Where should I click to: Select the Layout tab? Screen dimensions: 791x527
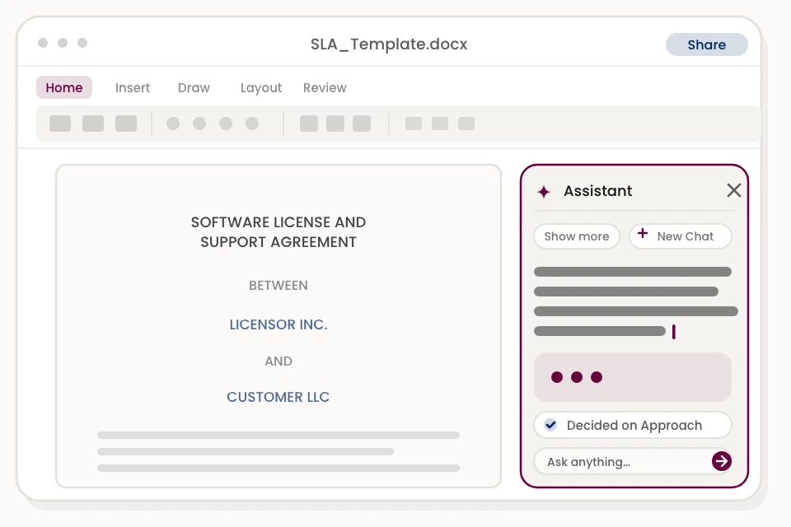point(261,88)
